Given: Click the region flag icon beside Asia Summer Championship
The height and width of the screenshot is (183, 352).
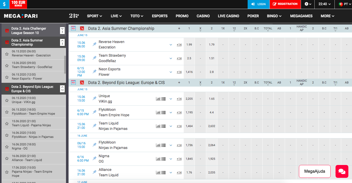Looking at the screenshot, I should tap(73, 28).
